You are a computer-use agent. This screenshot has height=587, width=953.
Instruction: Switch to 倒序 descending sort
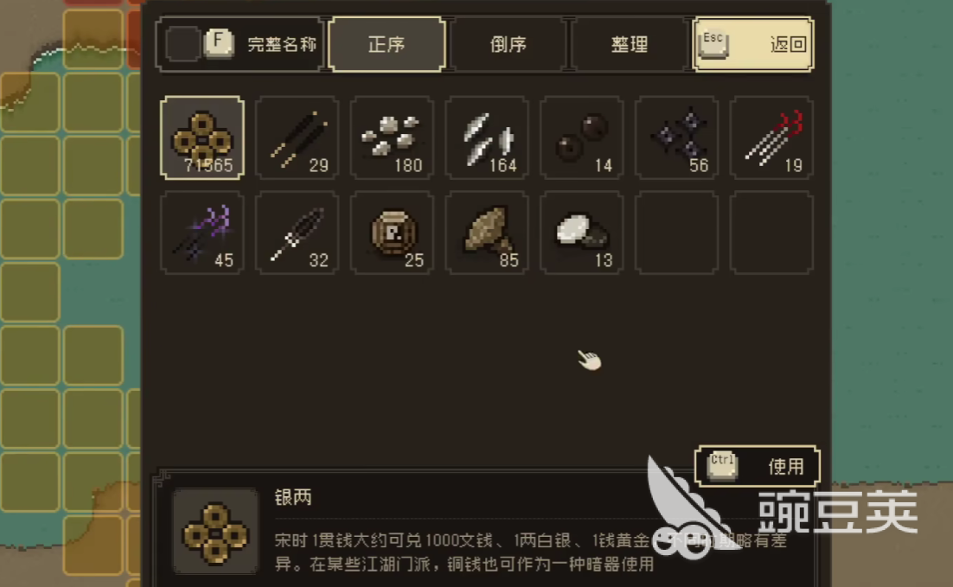508,44
